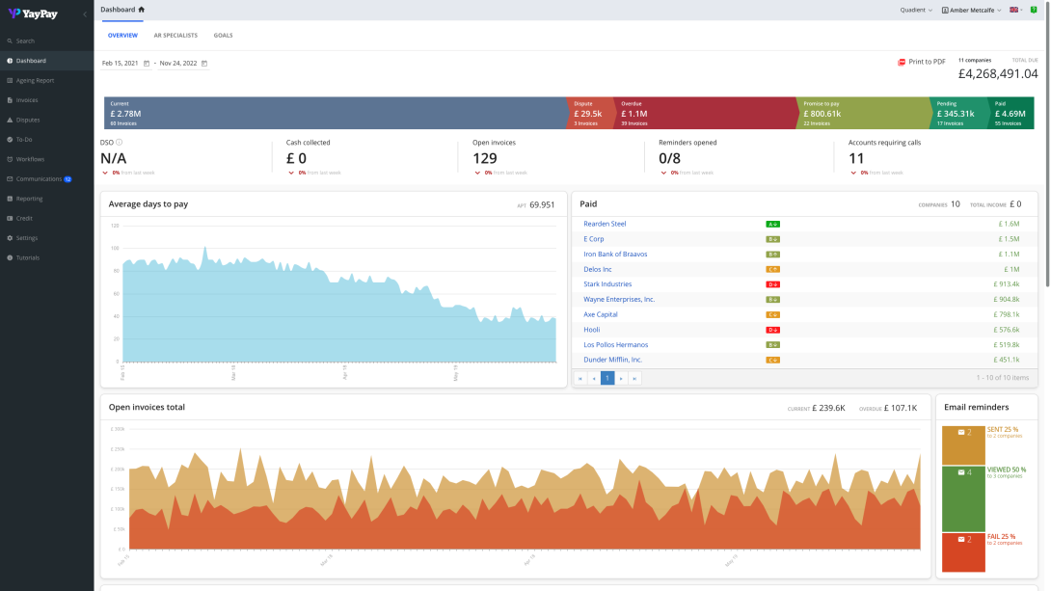Click the Settings gear icon in sidebar
1051x591 pixels.
10,237
